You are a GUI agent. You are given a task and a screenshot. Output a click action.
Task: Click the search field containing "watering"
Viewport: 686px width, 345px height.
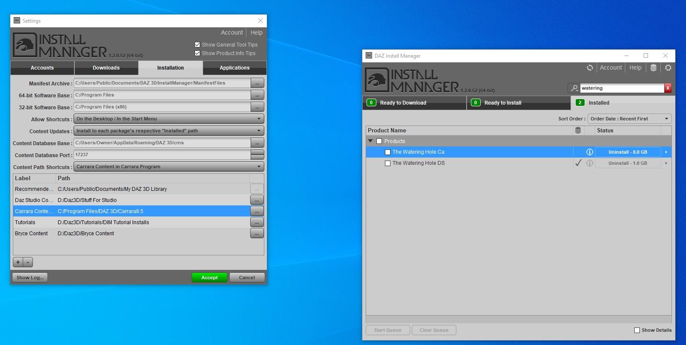(622, 88)
